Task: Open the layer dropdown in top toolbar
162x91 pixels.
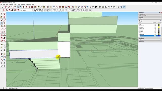Action: [32, 10]
